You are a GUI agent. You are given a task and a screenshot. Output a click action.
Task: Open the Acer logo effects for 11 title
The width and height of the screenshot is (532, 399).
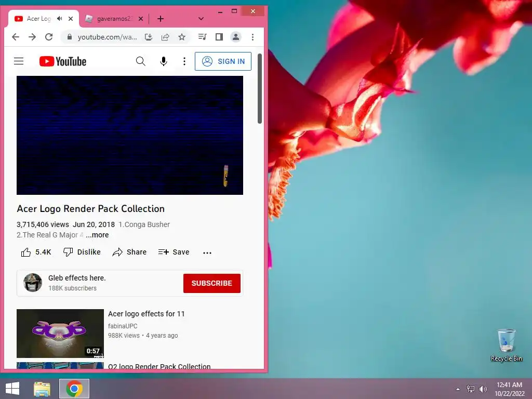tap(146, 314)
